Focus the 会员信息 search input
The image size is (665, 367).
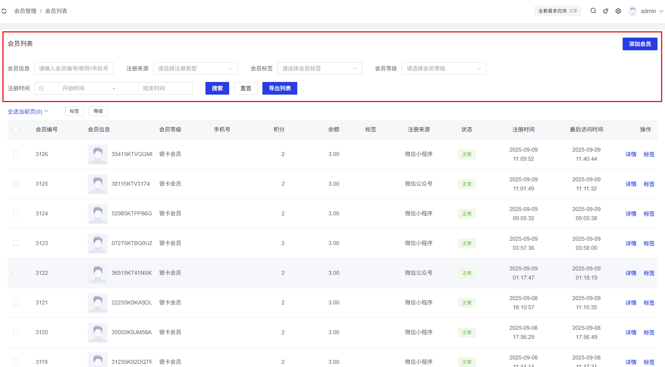(74, 68)
